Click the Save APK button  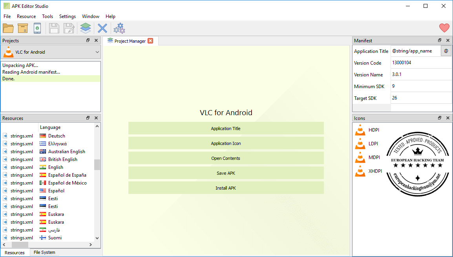click(x=226, y=173)
